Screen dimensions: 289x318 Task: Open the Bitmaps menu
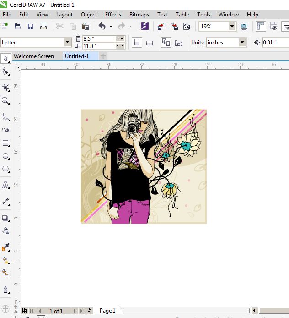tap(139, 15)
